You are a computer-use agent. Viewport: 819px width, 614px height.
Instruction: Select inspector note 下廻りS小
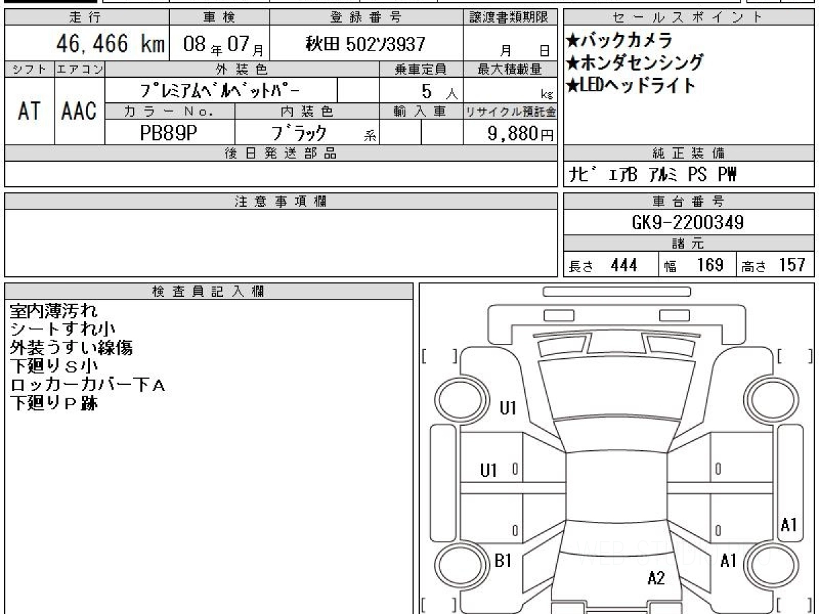(53, 366)
